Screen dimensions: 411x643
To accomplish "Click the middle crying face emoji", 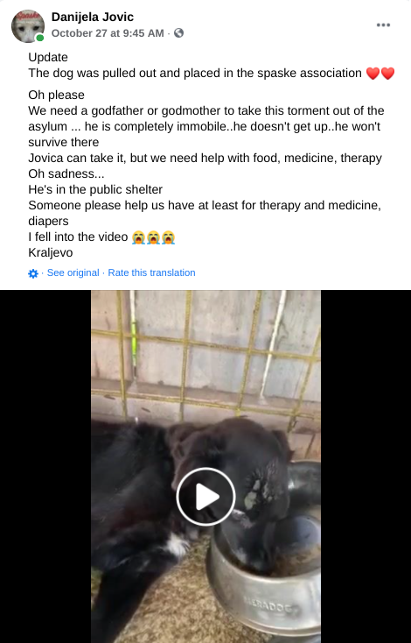I will 154,237.
